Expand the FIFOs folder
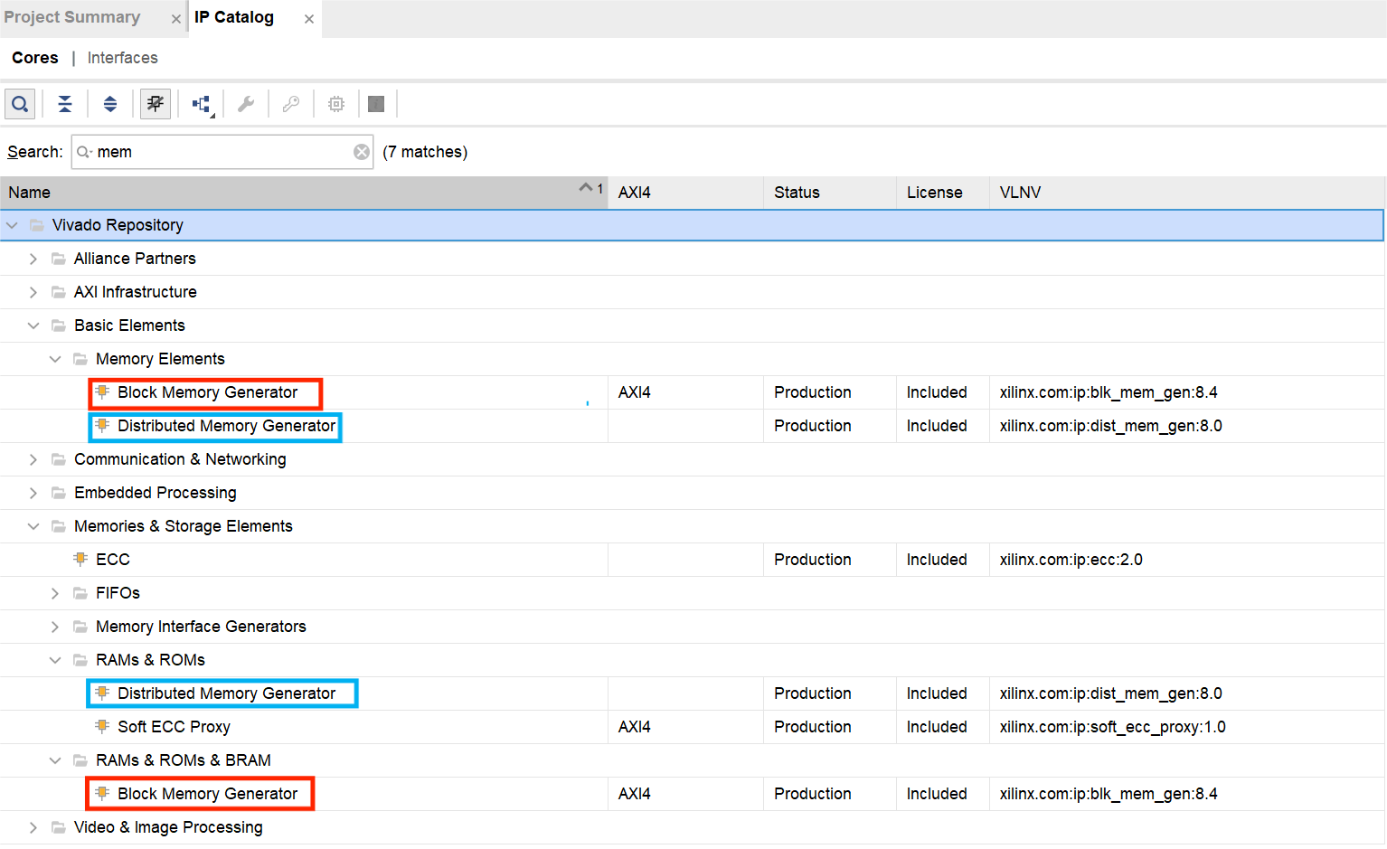This screenshot has width=1387, height=849. (x=55, y=593)
